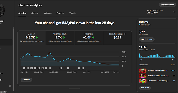Click the green arrow beside +2.6K subscribers
Viewport: 178px width, 93px height.
[x=93, y=37]
